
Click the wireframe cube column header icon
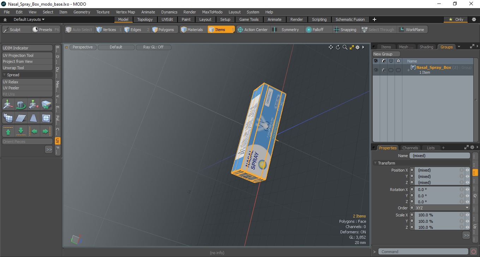tap(391, 61)
